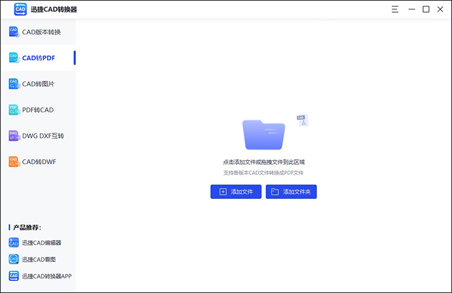Viewport: 452px width, 293px height.
Task: Open the PDF转CAD conversion tab
Action: click(x=38, y=110)
